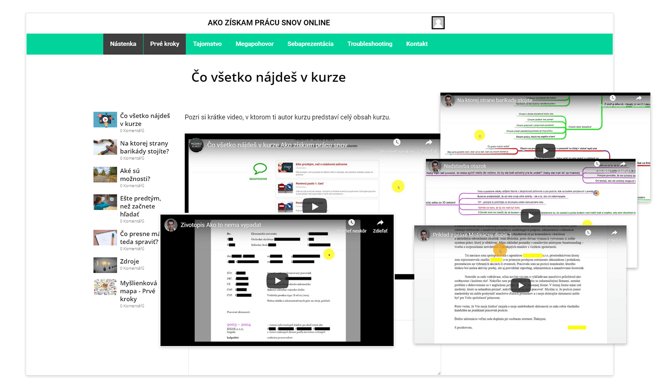The width and height of the screenshot is (656, 382).
Task: Play the Čo všetko nájdeš v kurze video
Action: coord(315,207)
